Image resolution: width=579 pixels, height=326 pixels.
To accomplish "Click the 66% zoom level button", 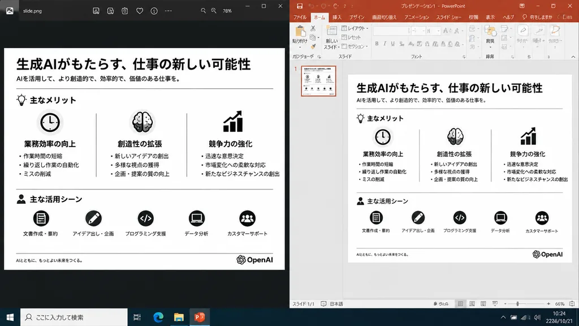I will [x=560, y=304].
